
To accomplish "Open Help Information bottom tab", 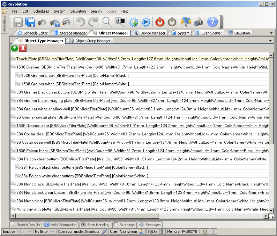I will tap(61, 225).
